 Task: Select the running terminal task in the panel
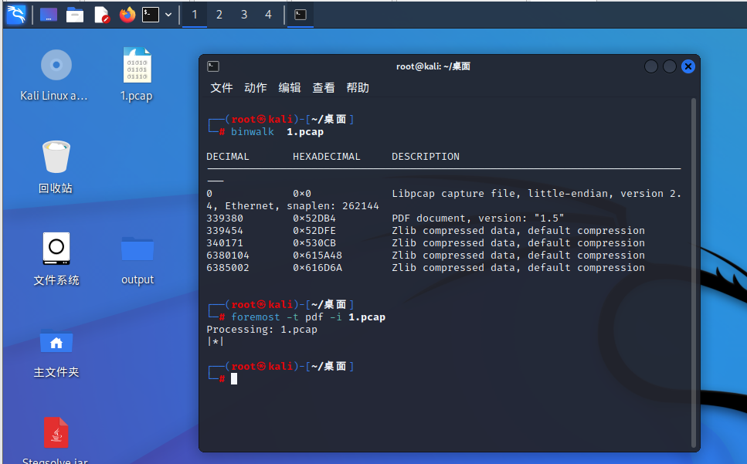pos(300,15)
